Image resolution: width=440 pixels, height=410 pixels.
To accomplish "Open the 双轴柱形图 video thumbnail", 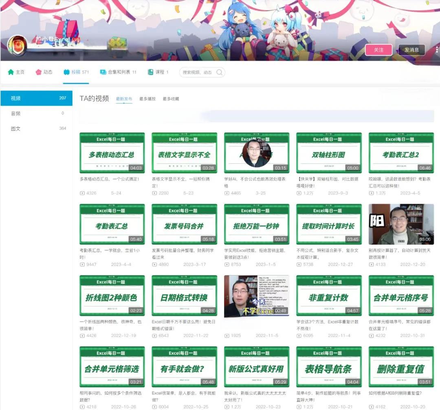I will click(328, 153).
